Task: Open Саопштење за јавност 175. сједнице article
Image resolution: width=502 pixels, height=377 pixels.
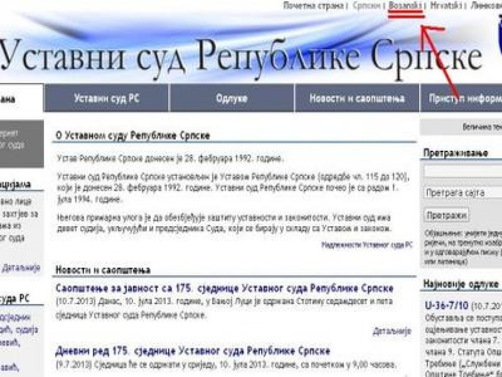Action: click(x=224, y=288)
